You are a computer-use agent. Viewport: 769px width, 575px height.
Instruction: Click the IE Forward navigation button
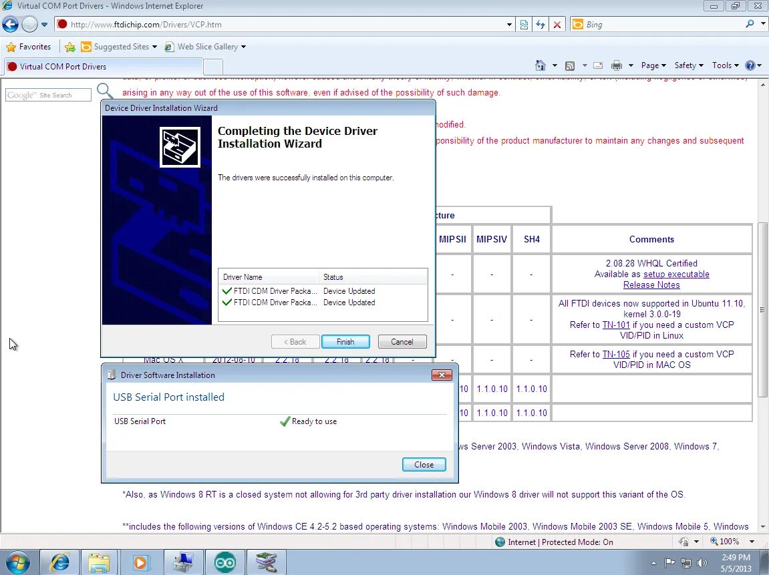29,24
